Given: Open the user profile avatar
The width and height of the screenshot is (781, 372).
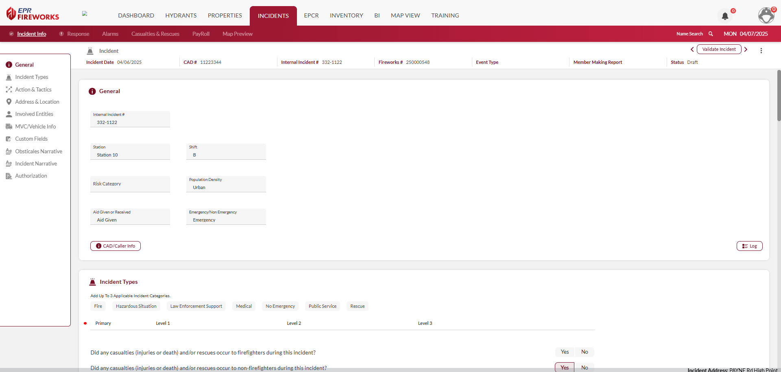Looking at the screenshot, I should click(766, 15).
